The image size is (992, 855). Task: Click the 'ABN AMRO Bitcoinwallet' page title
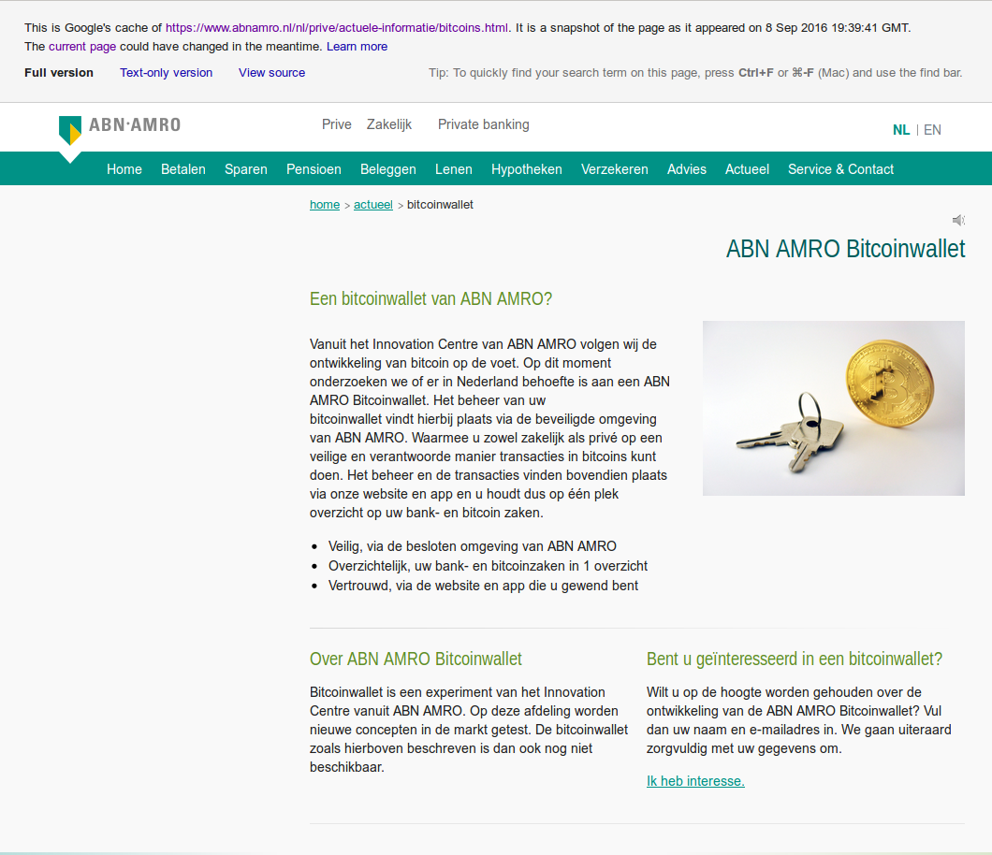click(x=845, y=249)
